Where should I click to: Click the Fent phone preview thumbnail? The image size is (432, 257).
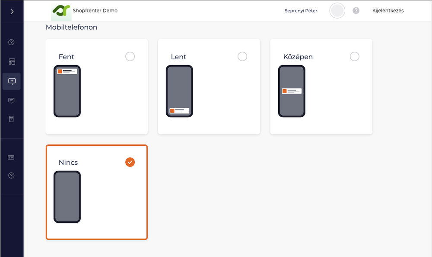pyautogui.click(x=67, y=91)
